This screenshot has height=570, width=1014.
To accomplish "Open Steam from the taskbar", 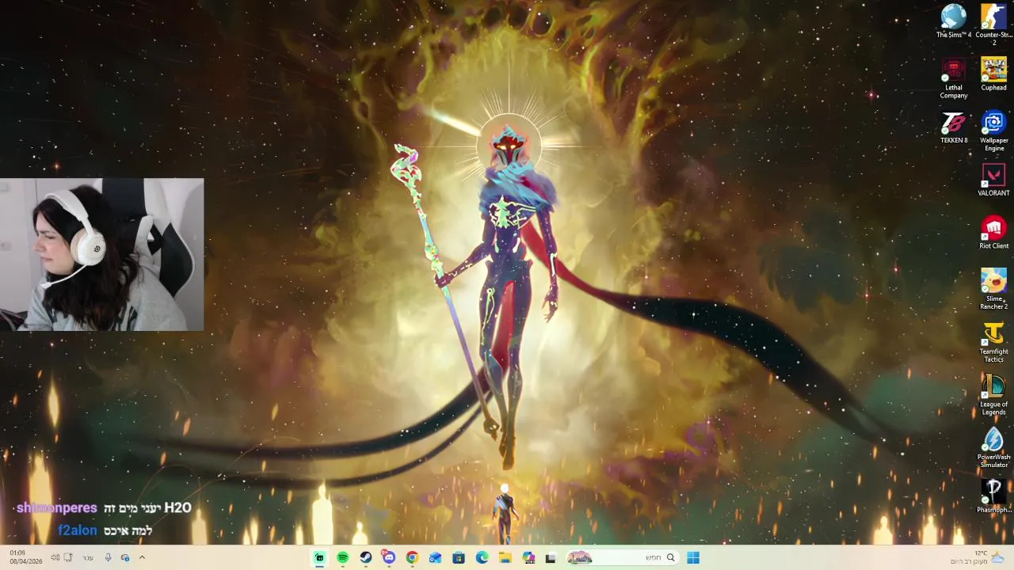I will [365, 557].
